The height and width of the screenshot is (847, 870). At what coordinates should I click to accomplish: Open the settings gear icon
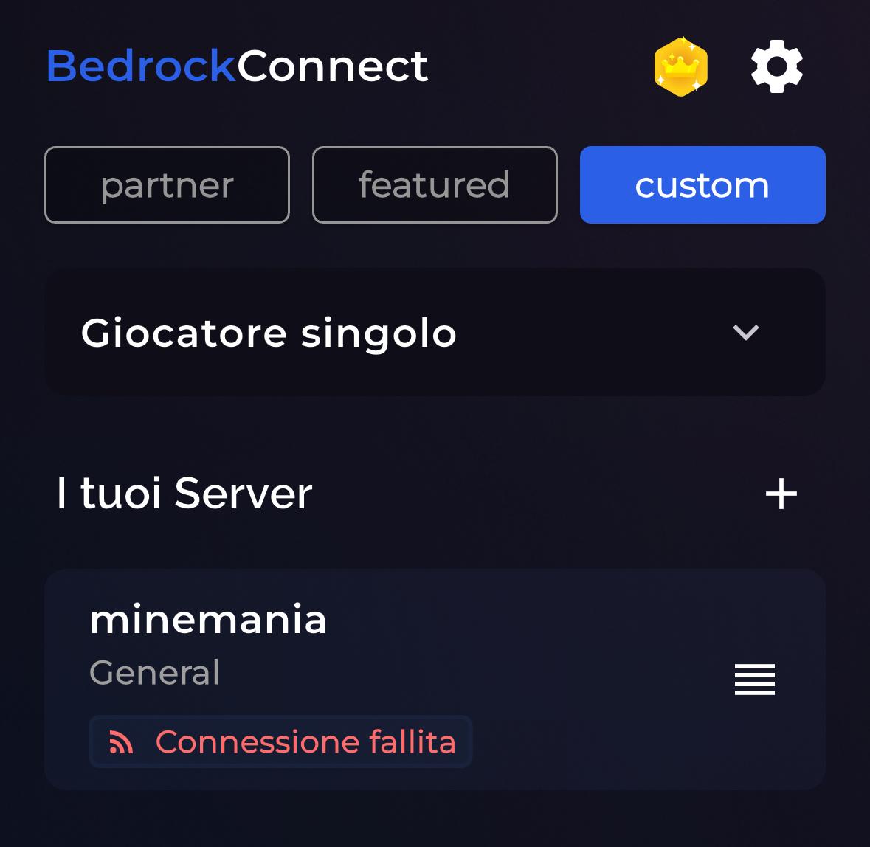click(775, 66)
